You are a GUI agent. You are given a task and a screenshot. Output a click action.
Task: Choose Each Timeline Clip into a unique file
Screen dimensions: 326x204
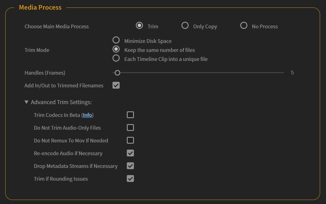coord(116,58)
